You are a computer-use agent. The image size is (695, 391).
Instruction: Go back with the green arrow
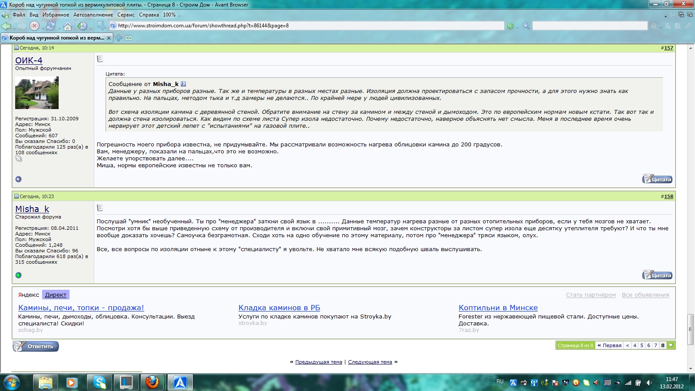pos(6,26)
